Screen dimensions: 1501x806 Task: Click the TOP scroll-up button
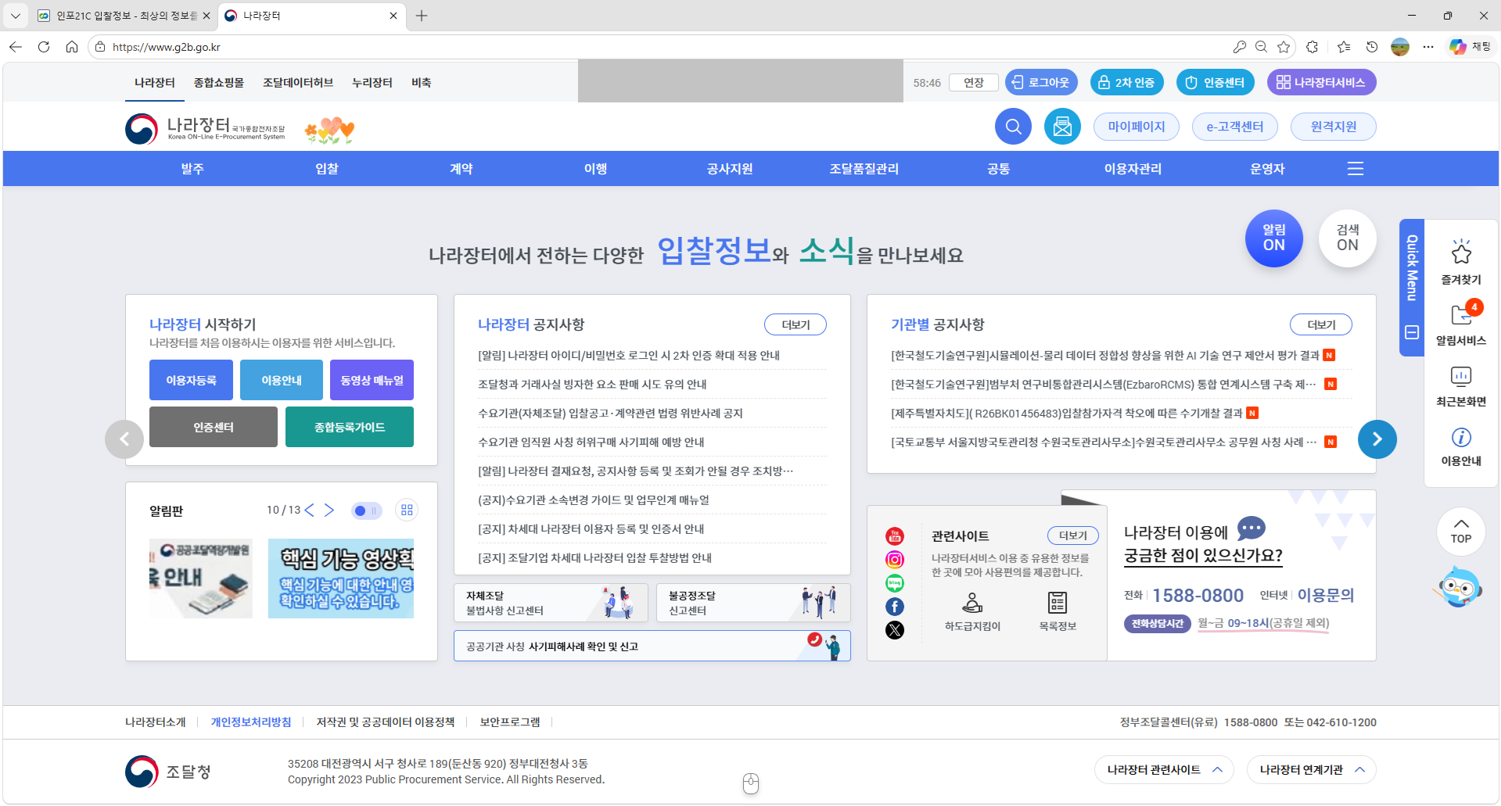pyautogui.click(x=1461, y=531)
